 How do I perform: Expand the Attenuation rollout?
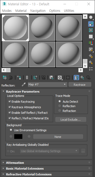tap(3, 162)
